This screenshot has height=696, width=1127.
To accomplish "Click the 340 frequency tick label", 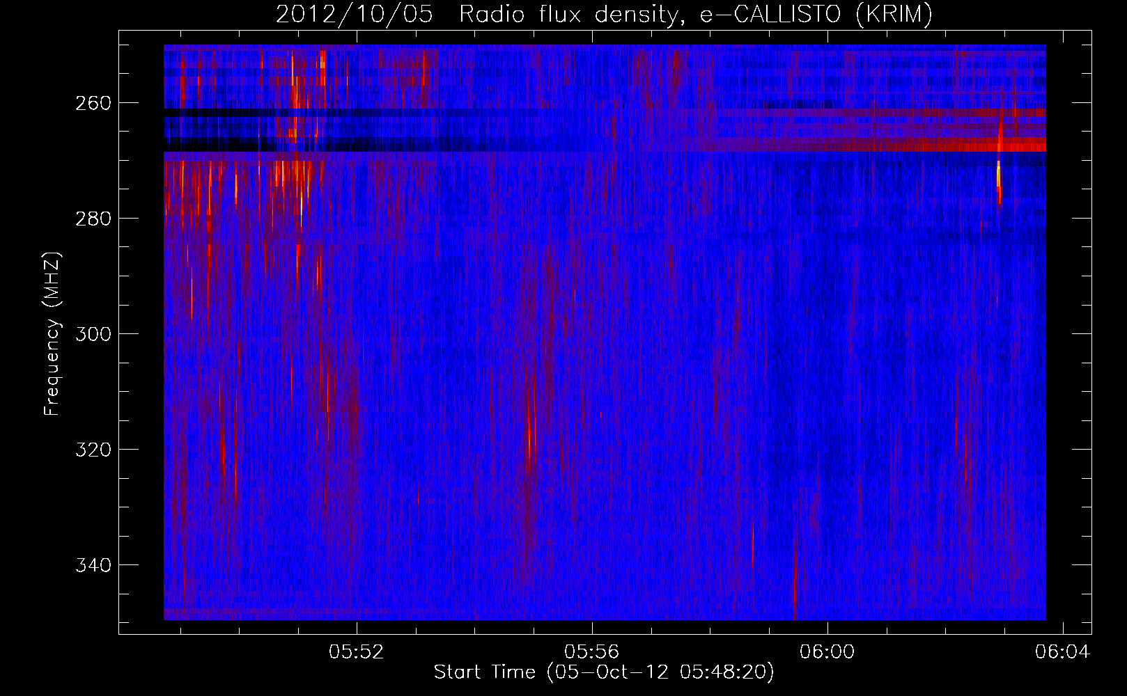I will (x=93, y=565).
